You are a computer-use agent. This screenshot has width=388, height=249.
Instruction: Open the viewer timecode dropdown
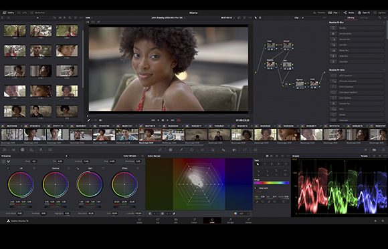(227, 18)
